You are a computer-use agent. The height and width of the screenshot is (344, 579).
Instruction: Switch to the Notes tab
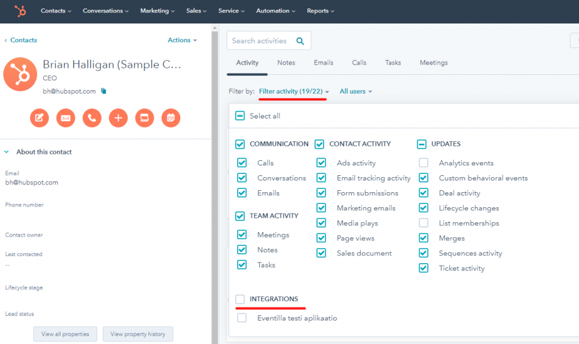click(286, 63)
